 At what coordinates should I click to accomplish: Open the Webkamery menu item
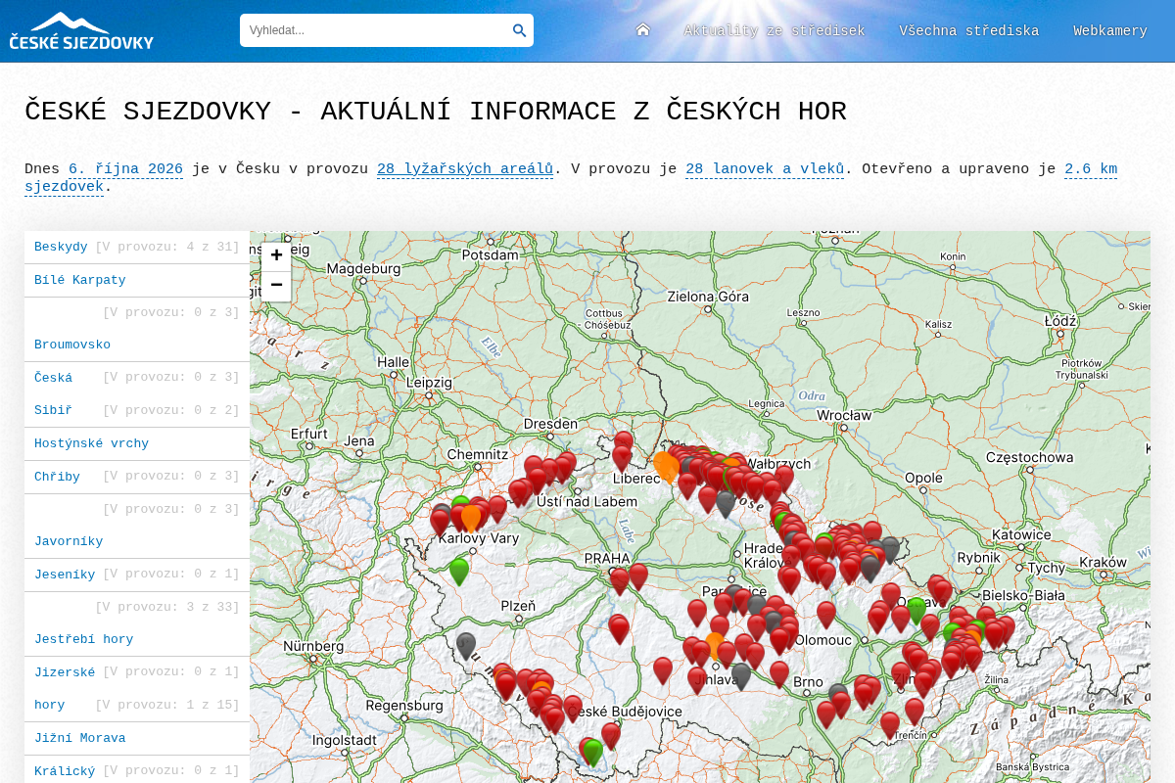pyautogui.click(x=1110, y=31)
